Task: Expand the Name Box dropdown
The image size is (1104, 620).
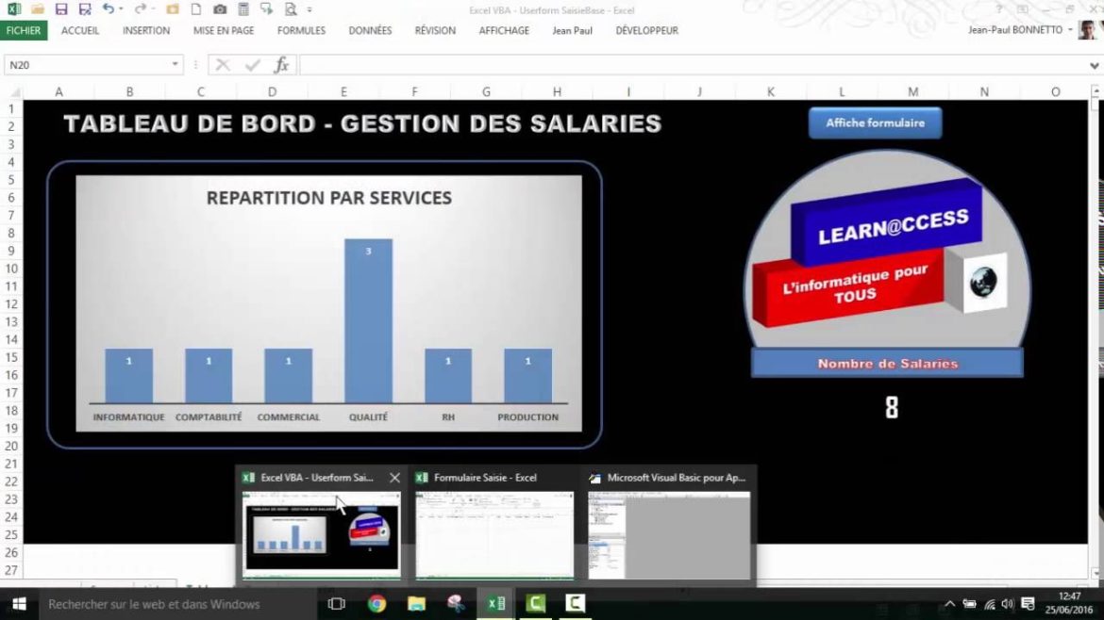Action: tap(176, 65)
